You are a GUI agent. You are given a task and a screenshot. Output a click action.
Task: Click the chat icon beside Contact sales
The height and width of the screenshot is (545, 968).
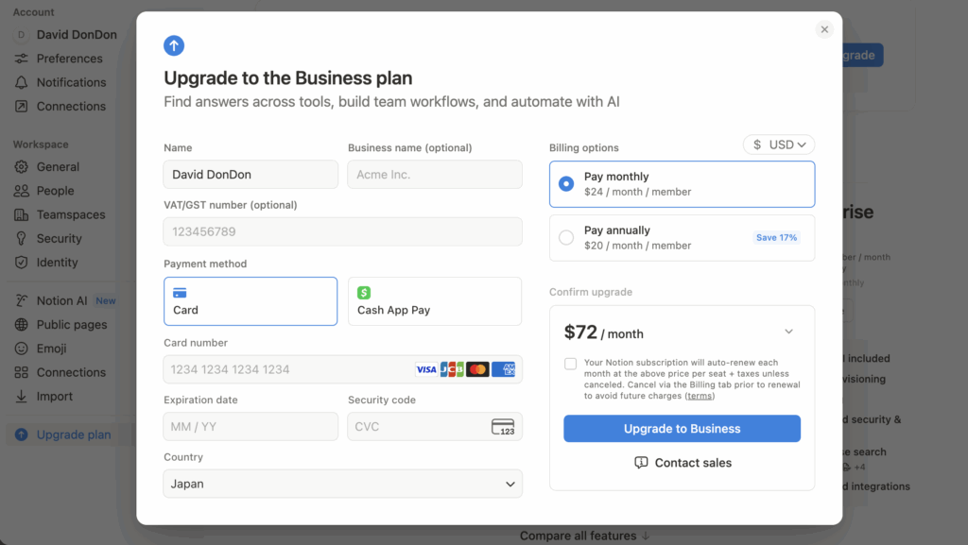pos(641,463)
